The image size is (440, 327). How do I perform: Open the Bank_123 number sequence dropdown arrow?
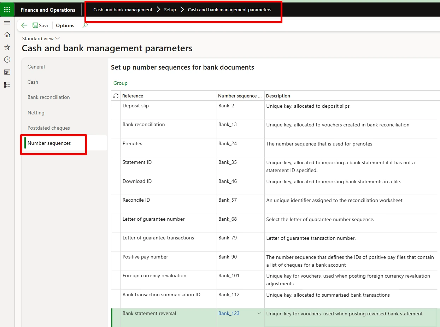coord(259,314)
